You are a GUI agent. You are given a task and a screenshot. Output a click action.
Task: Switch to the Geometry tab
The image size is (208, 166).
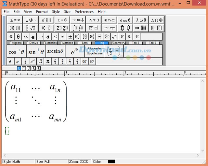pyautogui.click(x=119, y=43)
